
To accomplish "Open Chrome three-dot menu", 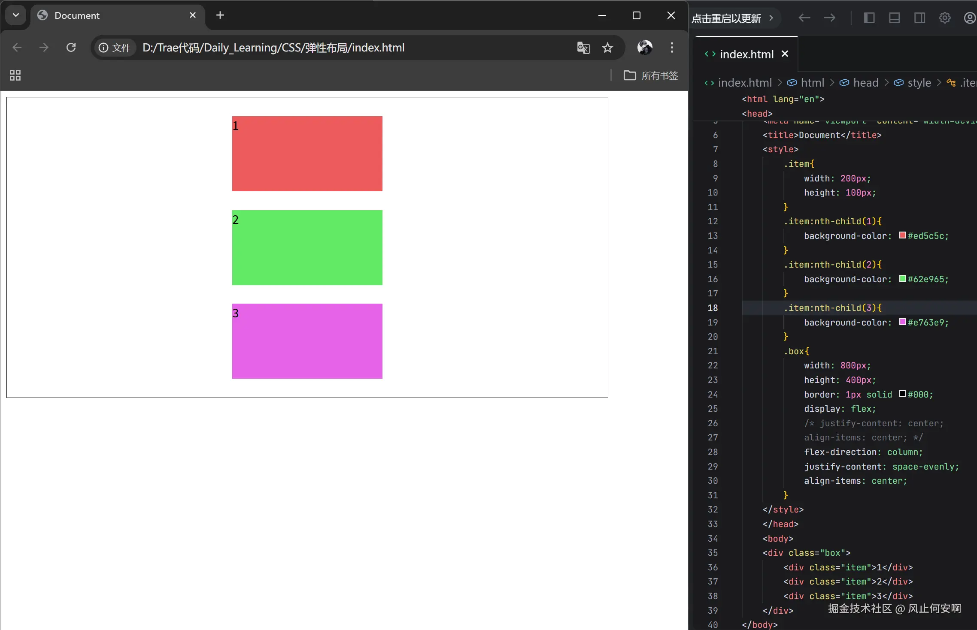I will [672, 48].
